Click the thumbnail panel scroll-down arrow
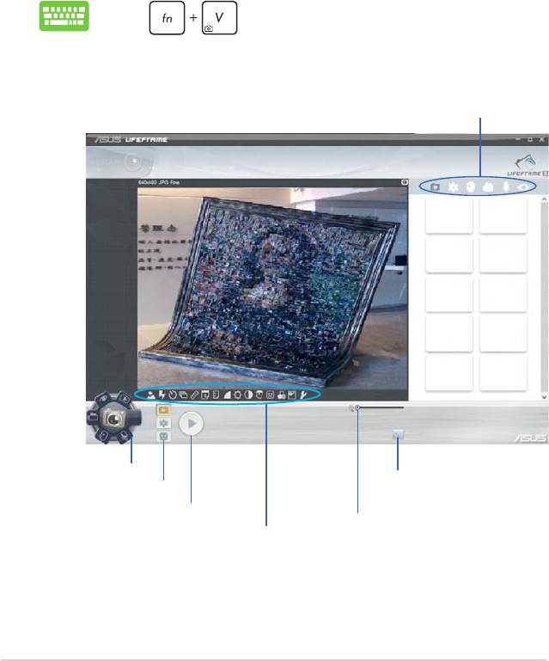This screenshot has width=549, height=661. (x=545, y=396)
